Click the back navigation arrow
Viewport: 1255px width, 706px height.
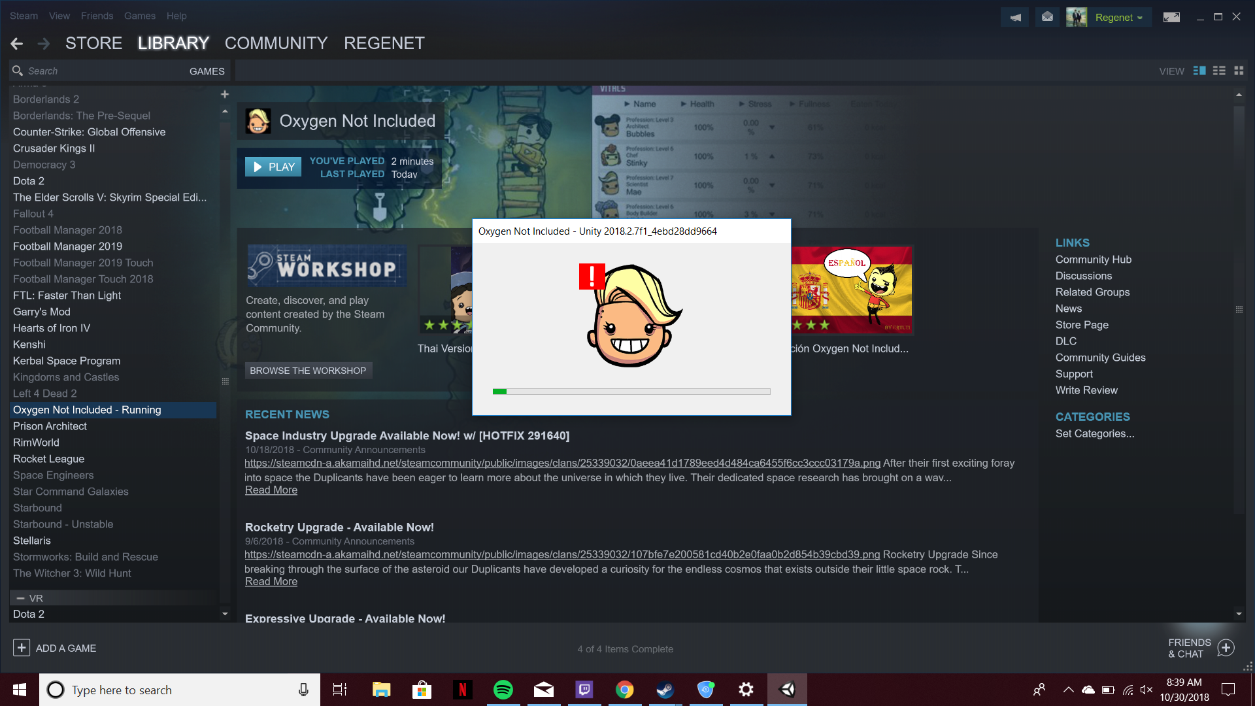pyautogui.click(x=17, y=44)
